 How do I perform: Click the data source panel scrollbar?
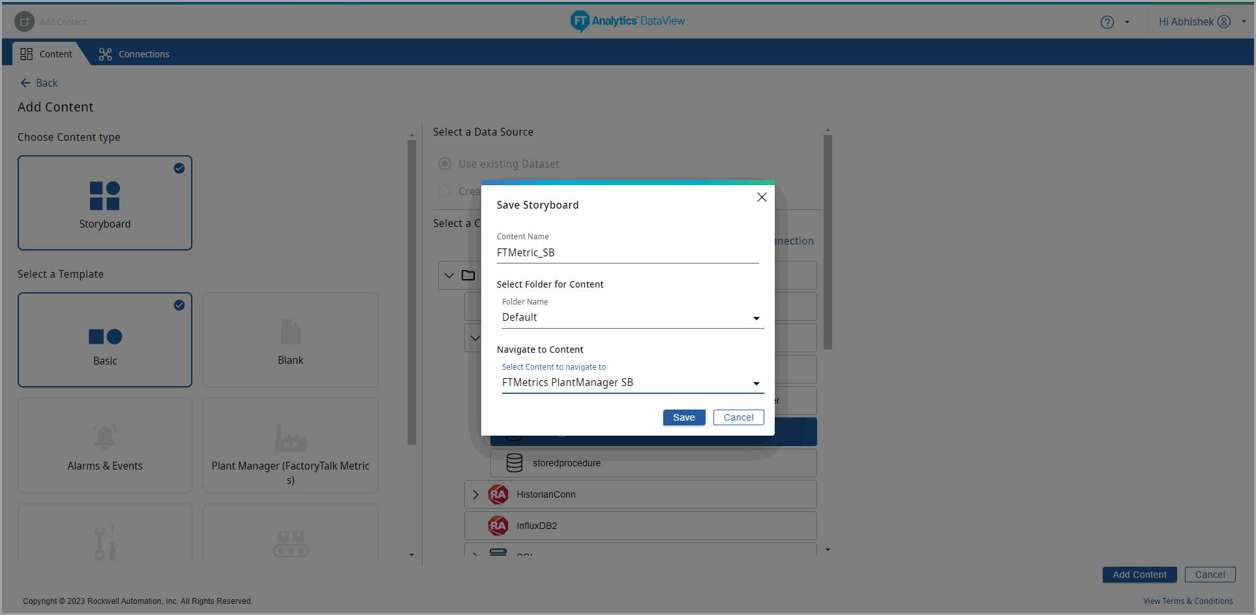coord(828,242)
